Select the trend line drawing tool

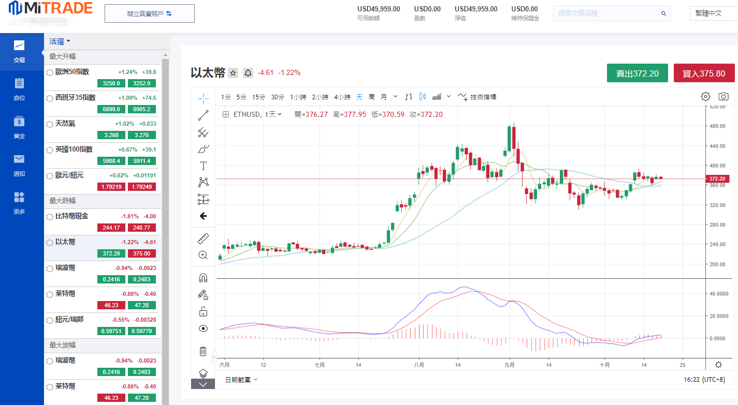click(203, 115)
